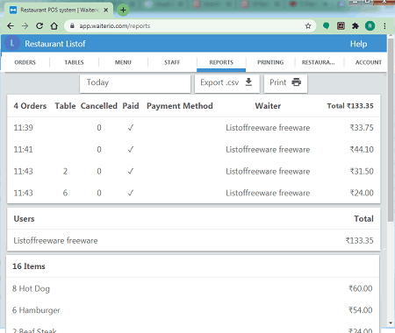Click the Waiter column header

click(x=268, y=106)
